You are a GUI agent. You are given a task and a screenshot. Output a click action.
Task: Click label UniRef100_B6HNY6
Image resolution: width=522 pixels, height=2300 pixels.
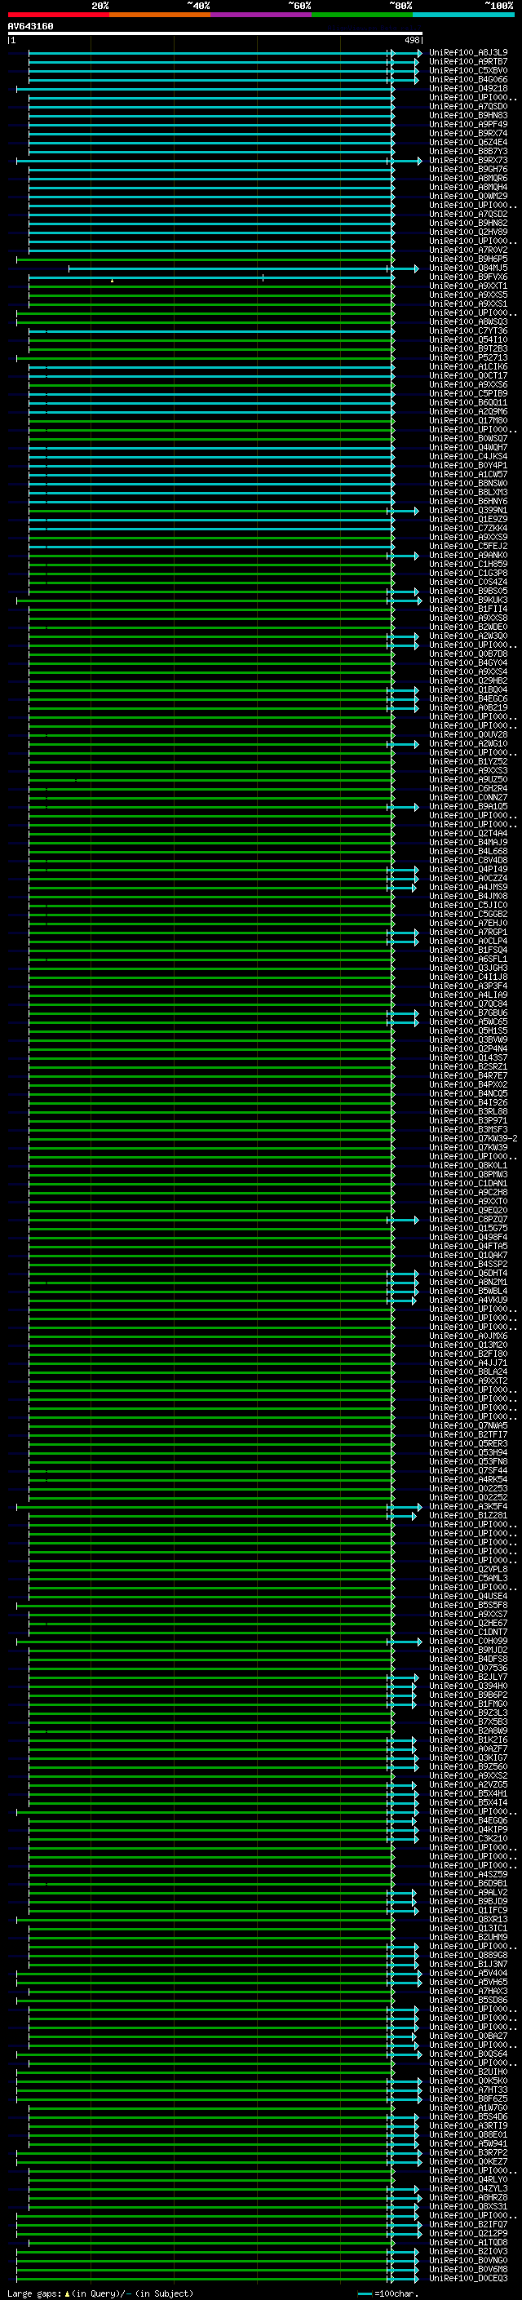[x=468, y=502]
